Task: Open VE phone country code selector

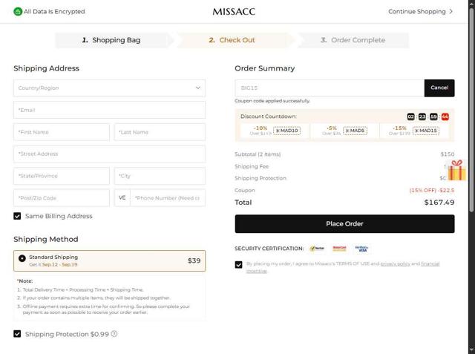Action: click(122, 197)
